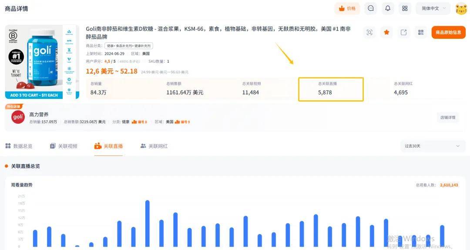Click the 商品详情 page title
The width and height of the screenshot is (470, 250).
[x=17, y=9]
